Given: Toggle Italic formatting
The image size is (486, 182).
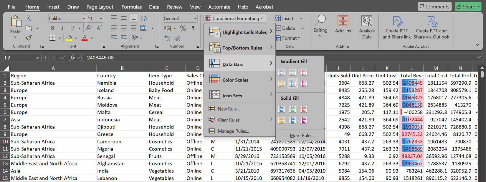Looking at the screenshot, I should click(x=62, y=28).
